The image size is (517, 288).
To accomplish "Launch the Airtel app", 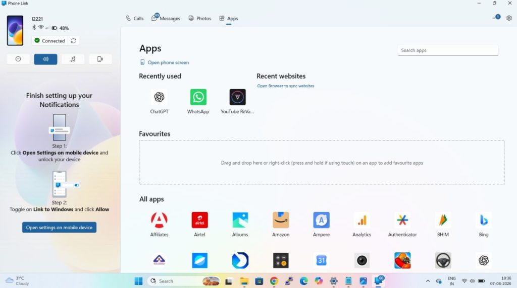I will [x=199, y=220].
